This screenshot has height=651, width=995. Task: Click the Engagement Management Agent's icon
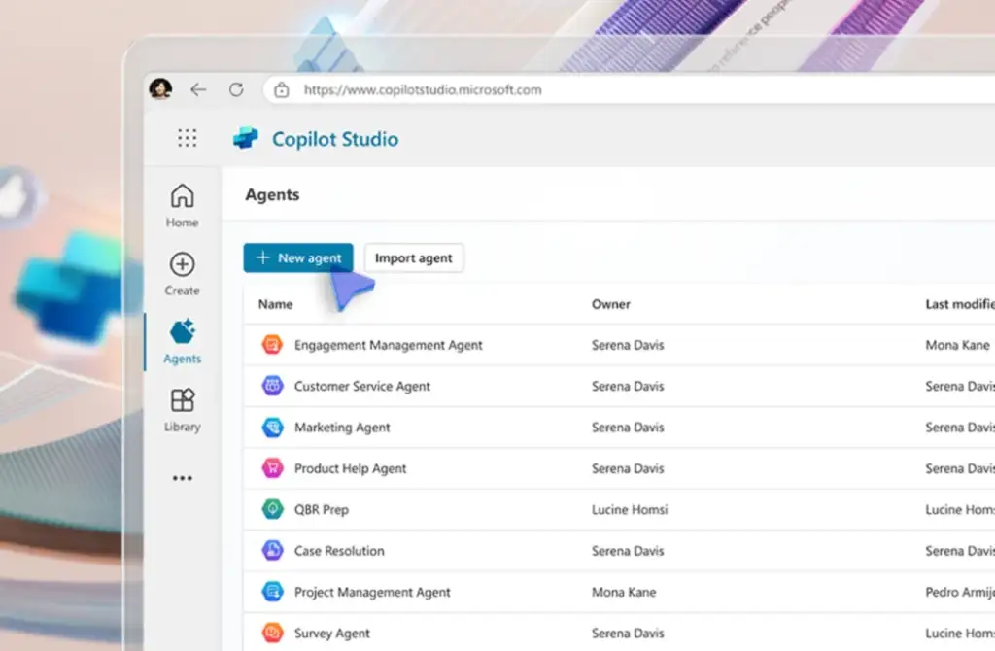coord(273,345)
